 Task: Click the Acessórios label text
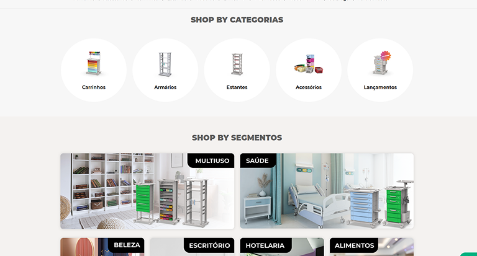309,87
